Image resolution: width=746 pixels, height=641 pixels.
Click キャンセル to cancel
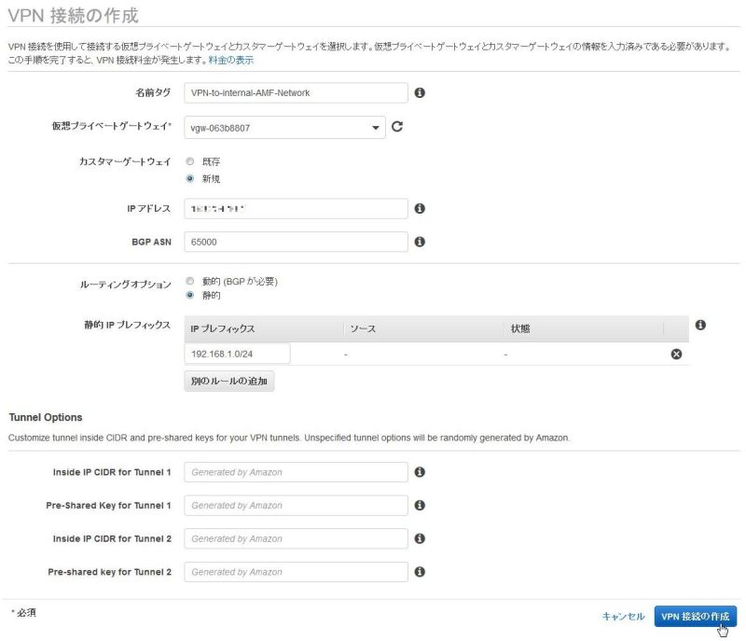pos(623,617)
